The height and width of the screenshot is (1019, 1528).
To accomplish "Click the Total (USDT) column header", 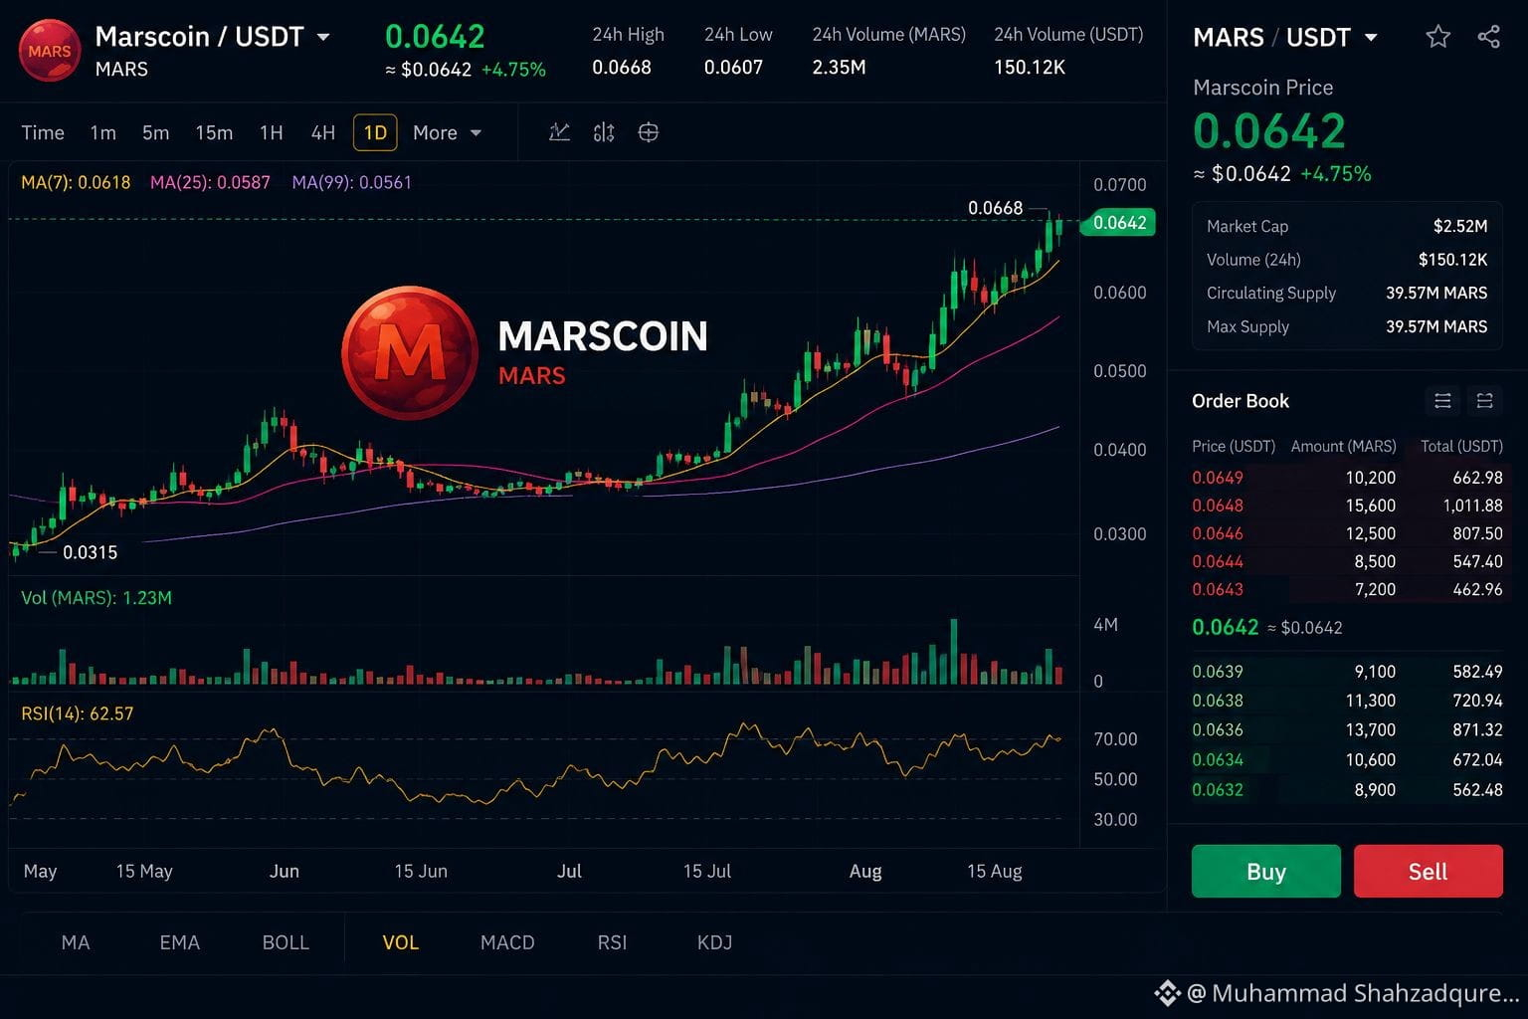I will pyautogui.click(x=1461, y=446).
